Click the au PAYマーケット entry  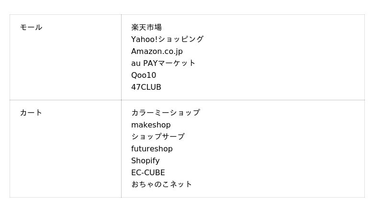tap(163, 63)
